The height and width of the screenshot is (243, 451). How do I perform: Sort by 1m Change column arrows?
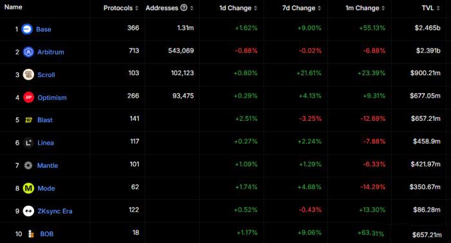click(383, 8)
